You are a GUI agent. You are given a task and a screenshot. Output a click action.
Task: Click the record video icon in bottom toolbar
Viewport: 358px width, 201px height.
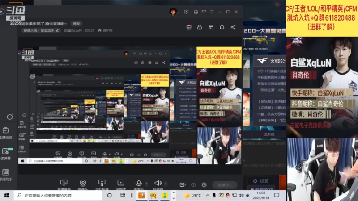click(183, 185)
